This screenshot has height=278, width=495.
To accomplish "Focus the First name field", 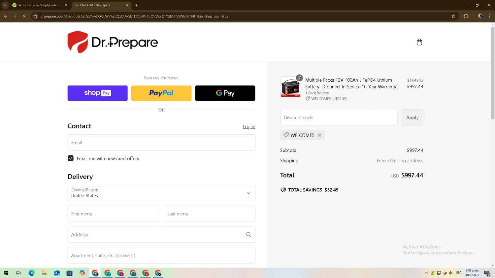I will 113,214.
